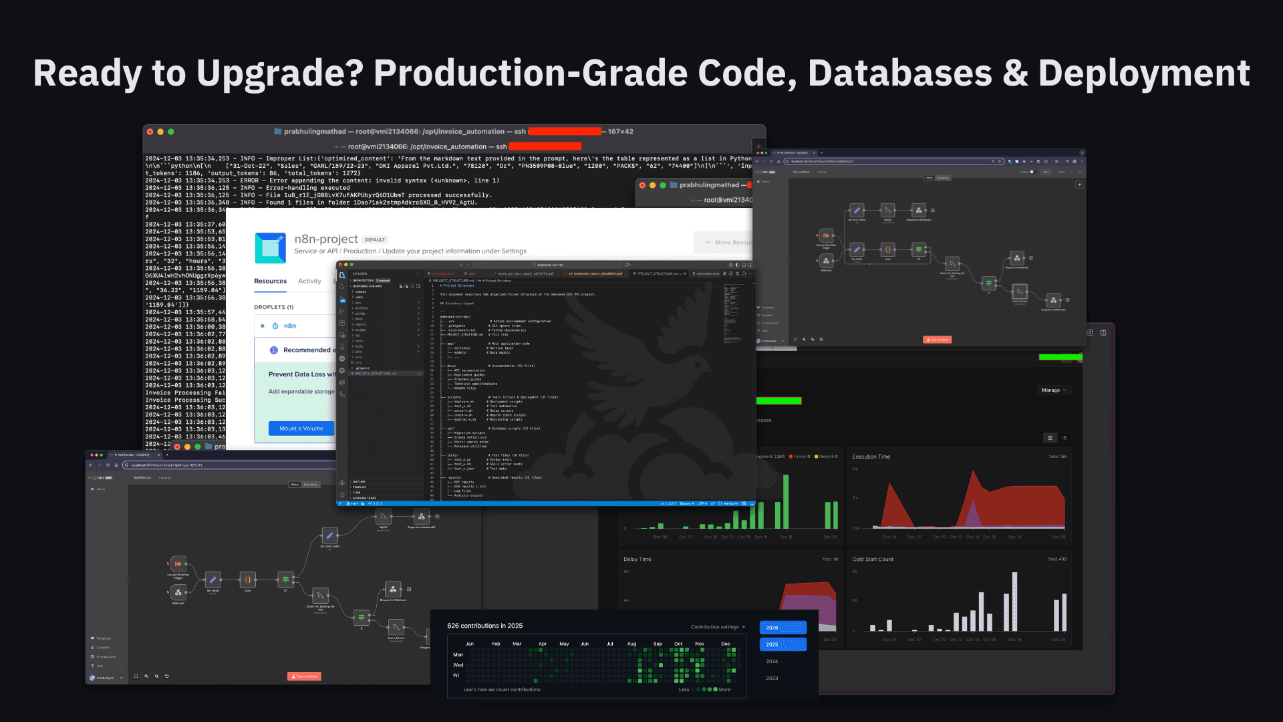Viewport: 1283px width, 722px height.
Task: Click zoom to fit icon in Add Person workflow
Action: click(136, 676)
